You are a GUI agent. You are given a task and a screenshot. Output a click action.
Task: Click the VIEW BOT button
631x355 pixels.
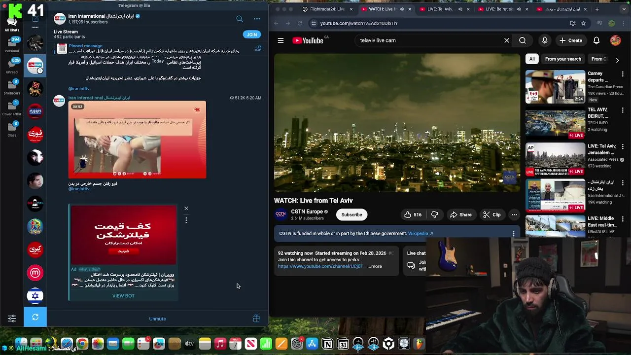(x=123, y=296)
